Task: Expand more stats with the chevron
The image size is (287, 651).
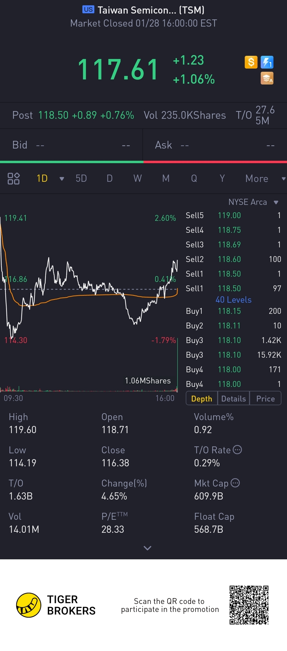Action: (147, 548)
